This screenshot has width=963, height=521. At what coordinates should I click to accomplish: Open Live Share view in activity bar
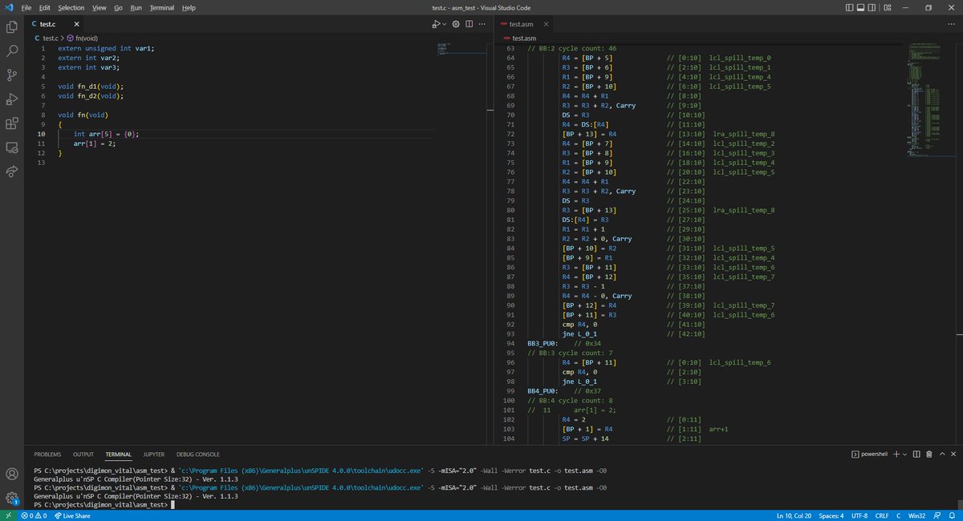pyautogui.click(x=12, y=172)
